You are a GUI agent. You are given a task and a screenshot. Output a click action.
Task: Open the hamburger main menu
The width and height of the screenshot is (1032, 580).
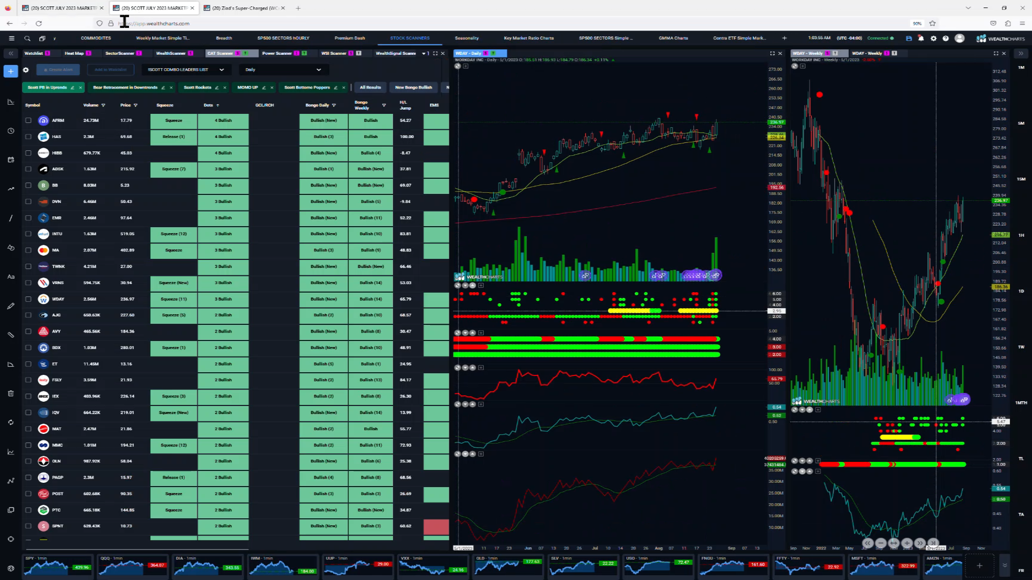pos(11,38)
